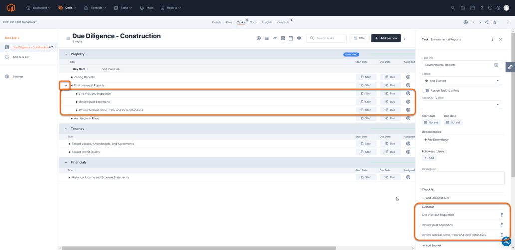Open the calendar icon in top navigation bar
The height and width of the screenshot is (250, 515).
(x=472, y=8)
